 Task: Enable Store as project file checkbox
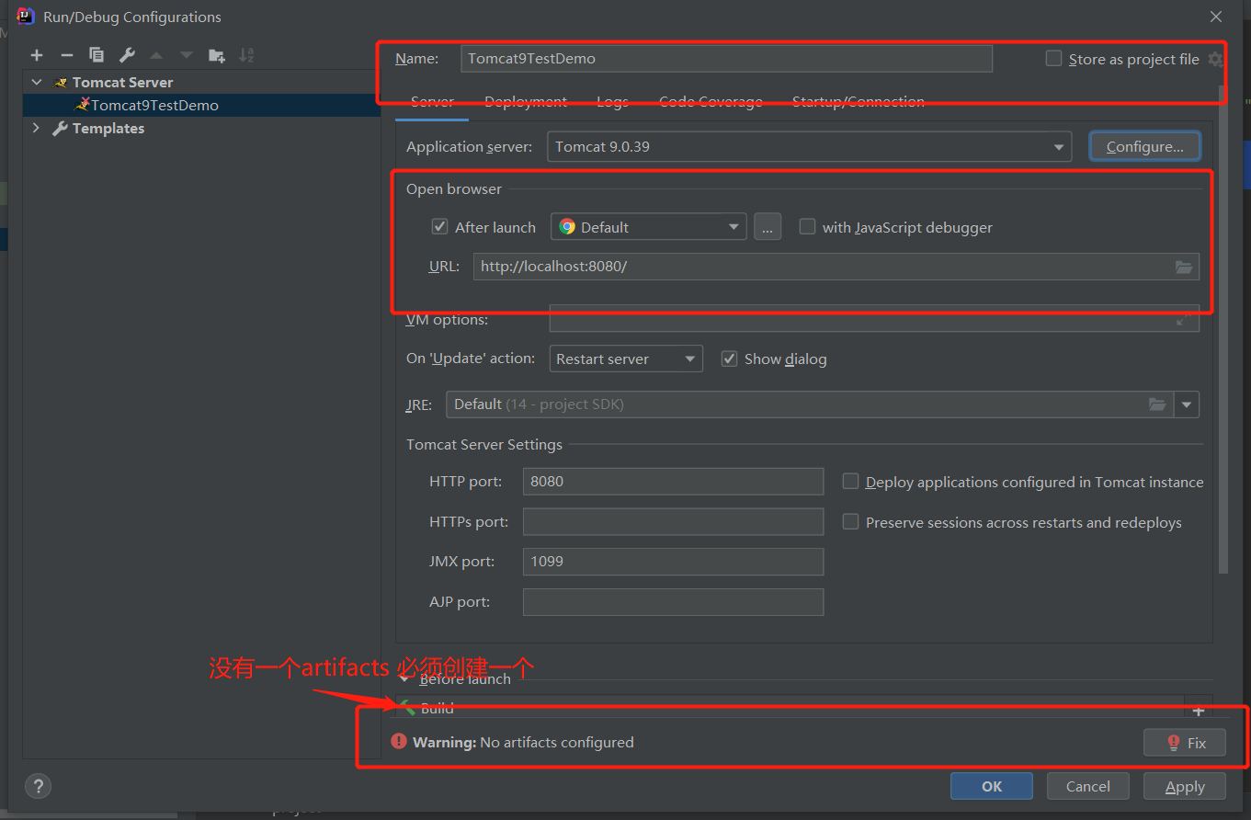point(1053,58)
